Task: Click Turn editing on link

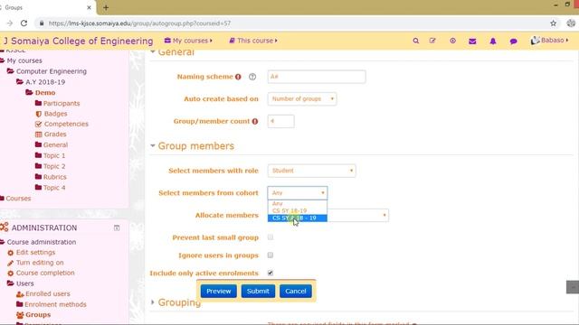Action: [x=40, y=263]
